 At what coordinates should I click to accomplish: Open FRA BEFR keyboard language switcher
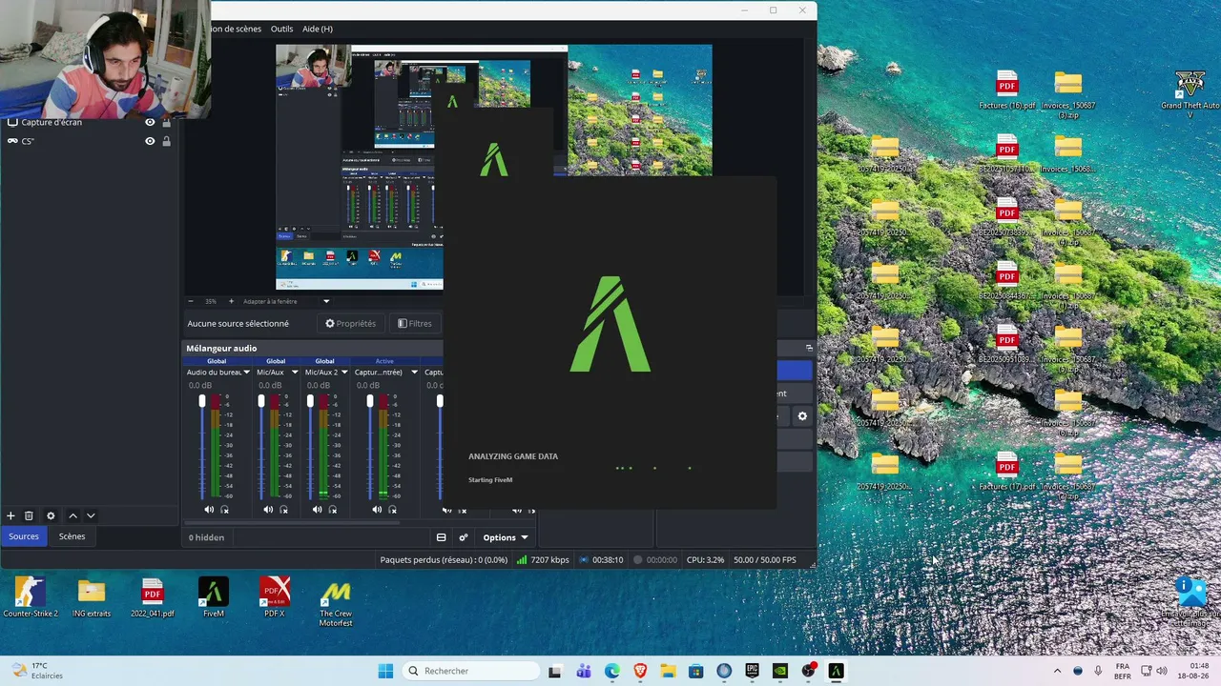(x=1123, y=671)
